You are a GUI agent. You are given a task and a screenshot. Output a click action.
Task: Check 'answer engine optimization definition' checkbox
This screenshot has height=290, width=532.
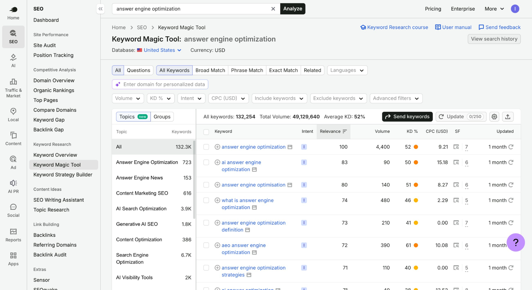[206, 223]
